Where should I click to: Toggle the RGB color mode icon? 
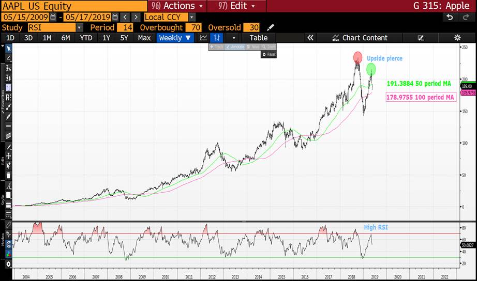click(x=8, y=254)
